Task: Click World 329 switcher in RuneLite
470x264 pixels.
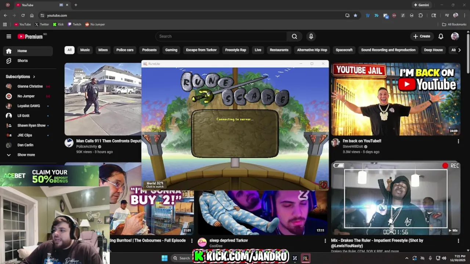Action: pos(155,184)
